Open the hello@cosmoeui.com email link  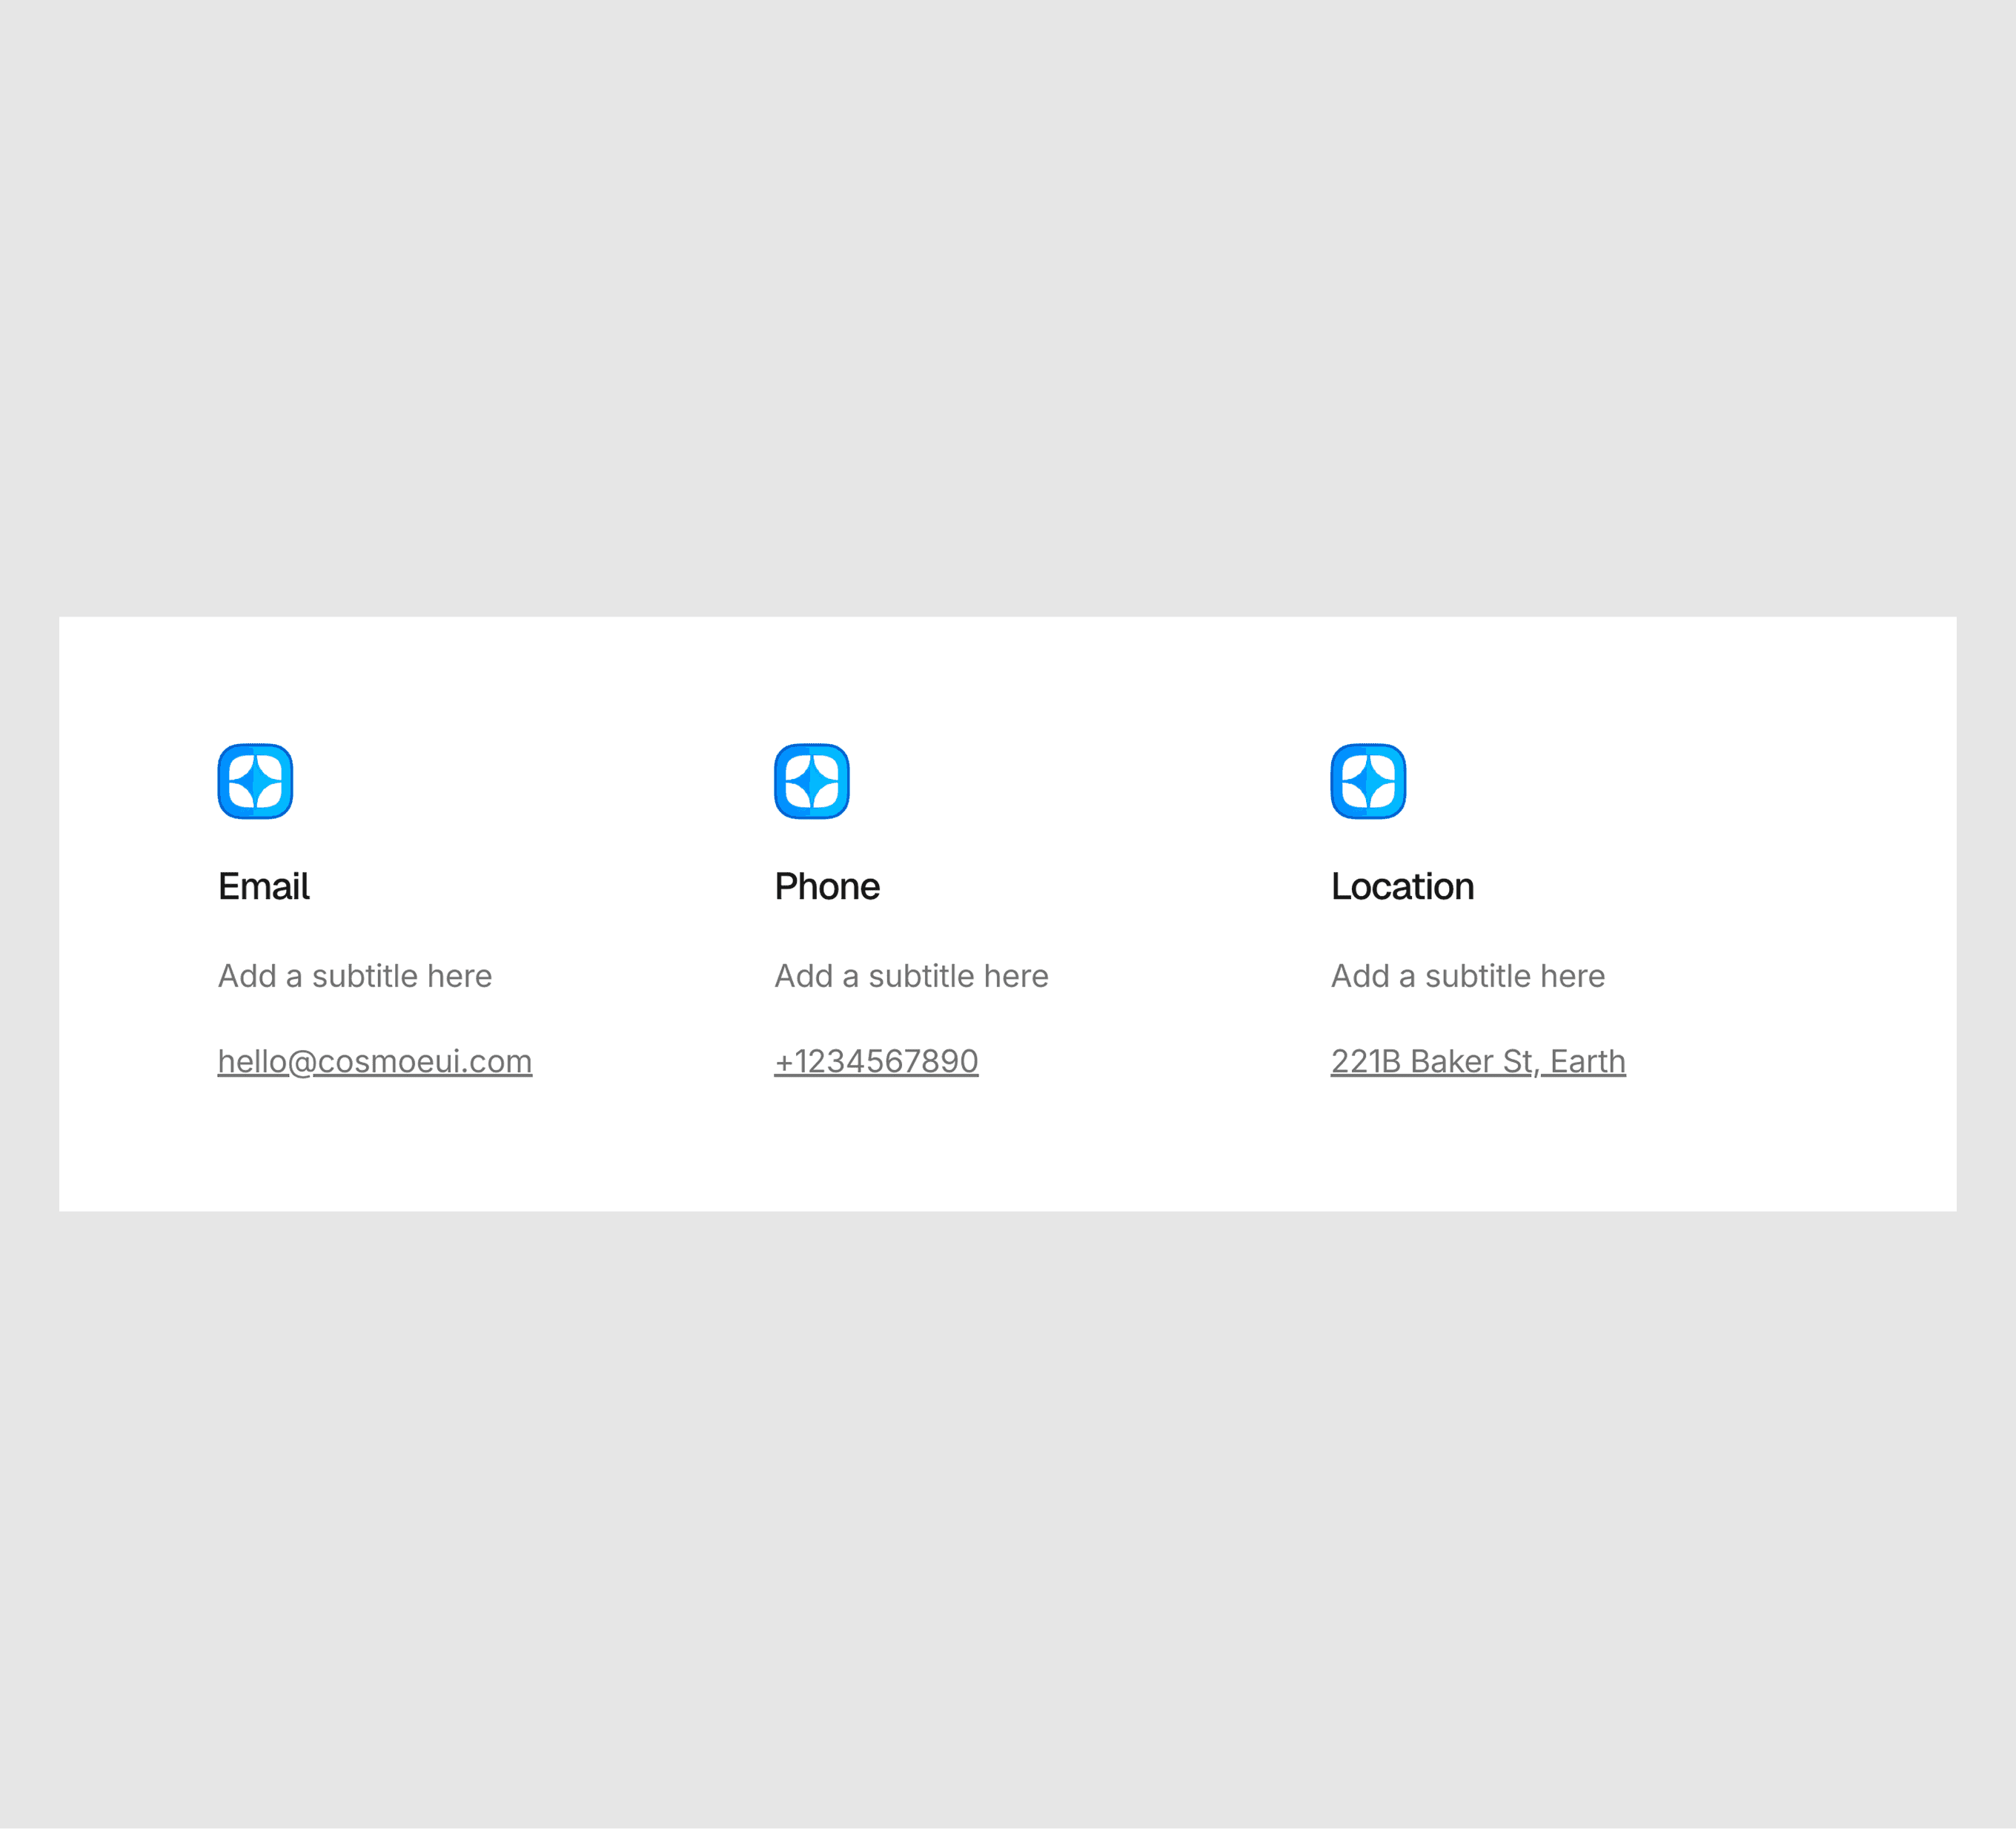tap(374, 1061)
